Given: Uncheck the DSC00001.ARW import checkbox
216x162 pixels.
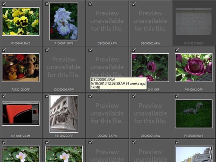Looking at the screenshot, I should coord(90,4).
